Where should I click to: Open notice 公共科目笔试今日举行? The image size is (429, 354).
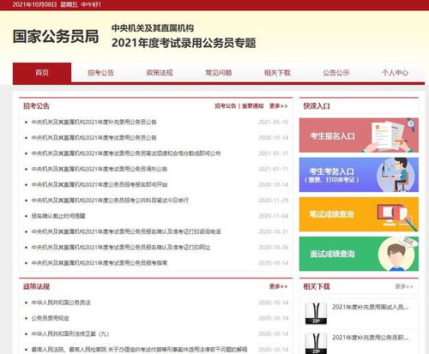click(110, 201)
